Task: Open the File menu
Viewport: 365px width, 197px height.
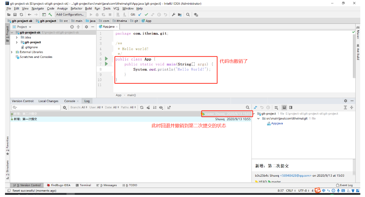Action: click(8, 8)
